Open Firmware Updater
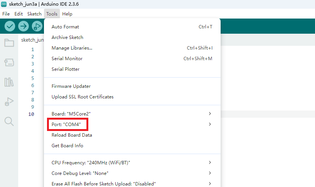The image size is (315, 187). tap(132, 86)
